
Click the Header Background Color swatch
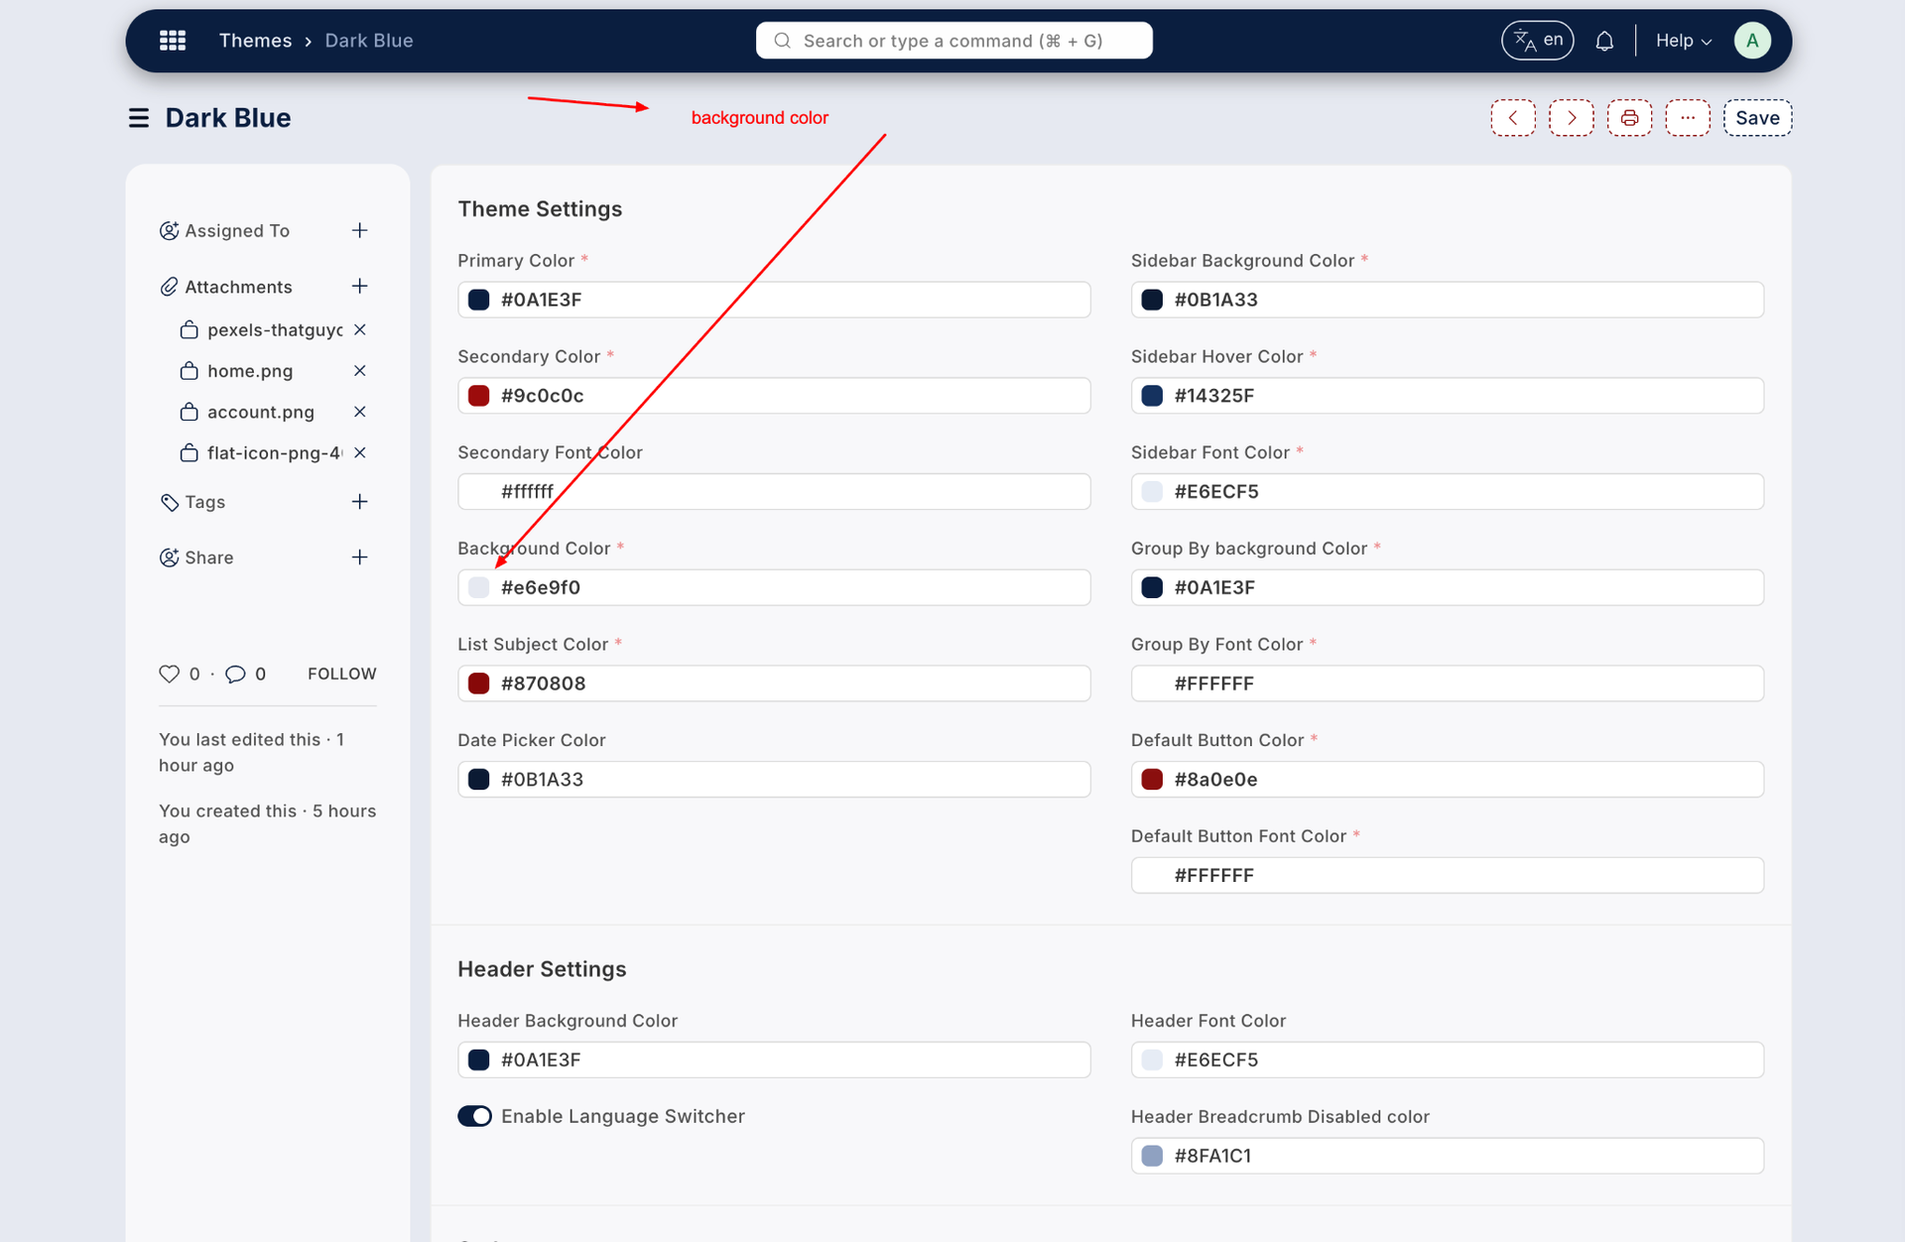479,1059
